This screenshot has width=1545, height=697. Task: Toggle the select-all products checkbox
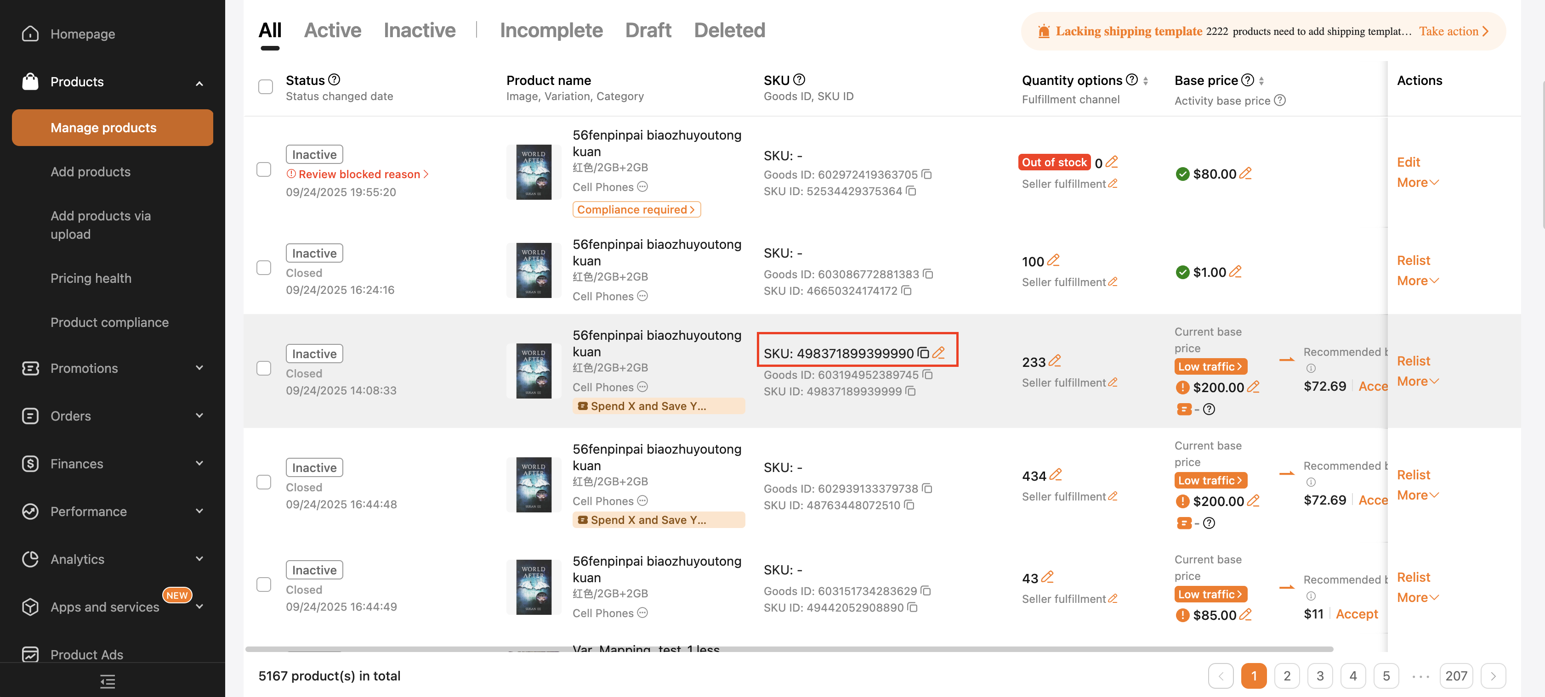pyautogui.click(x=265, y=86)
